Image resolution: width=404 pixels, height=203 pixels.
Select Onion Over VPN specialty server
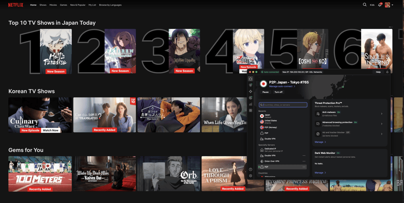[x=282, y=161]
